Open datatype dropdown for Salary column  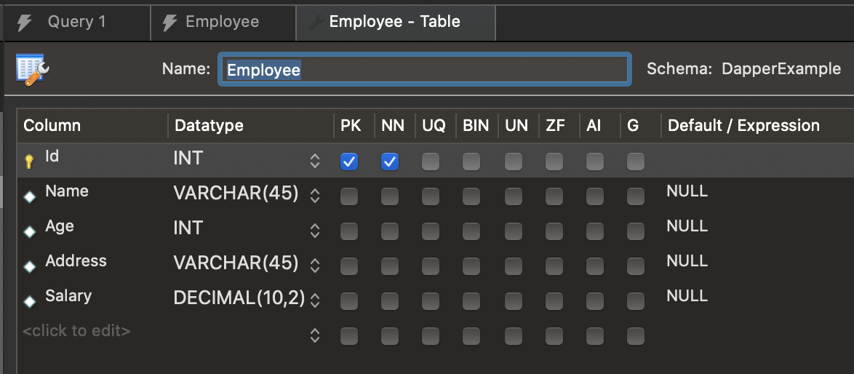[315, 300]
